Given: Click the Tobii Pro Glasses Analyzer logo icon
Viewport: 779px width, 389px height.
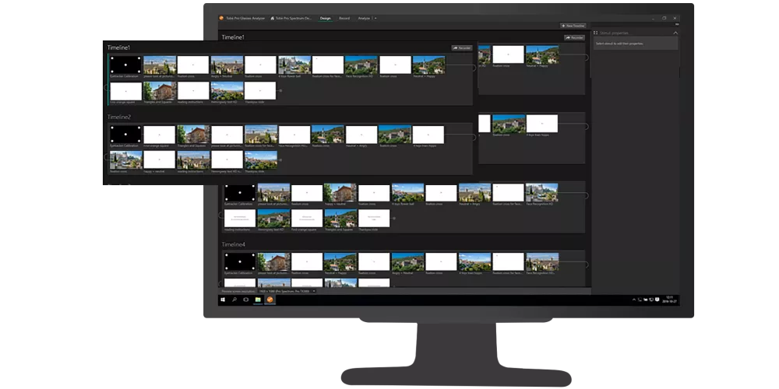Looking at the screenshot, I should click(x=221, y=19).
